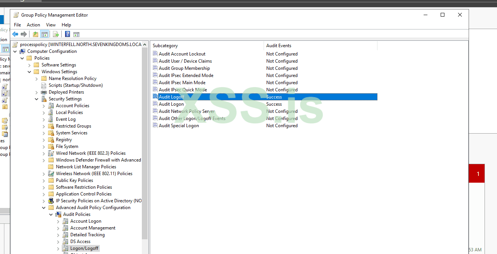Click the red notification badge showing 1
Screen dimensions: 497x254
coord(477,174)
